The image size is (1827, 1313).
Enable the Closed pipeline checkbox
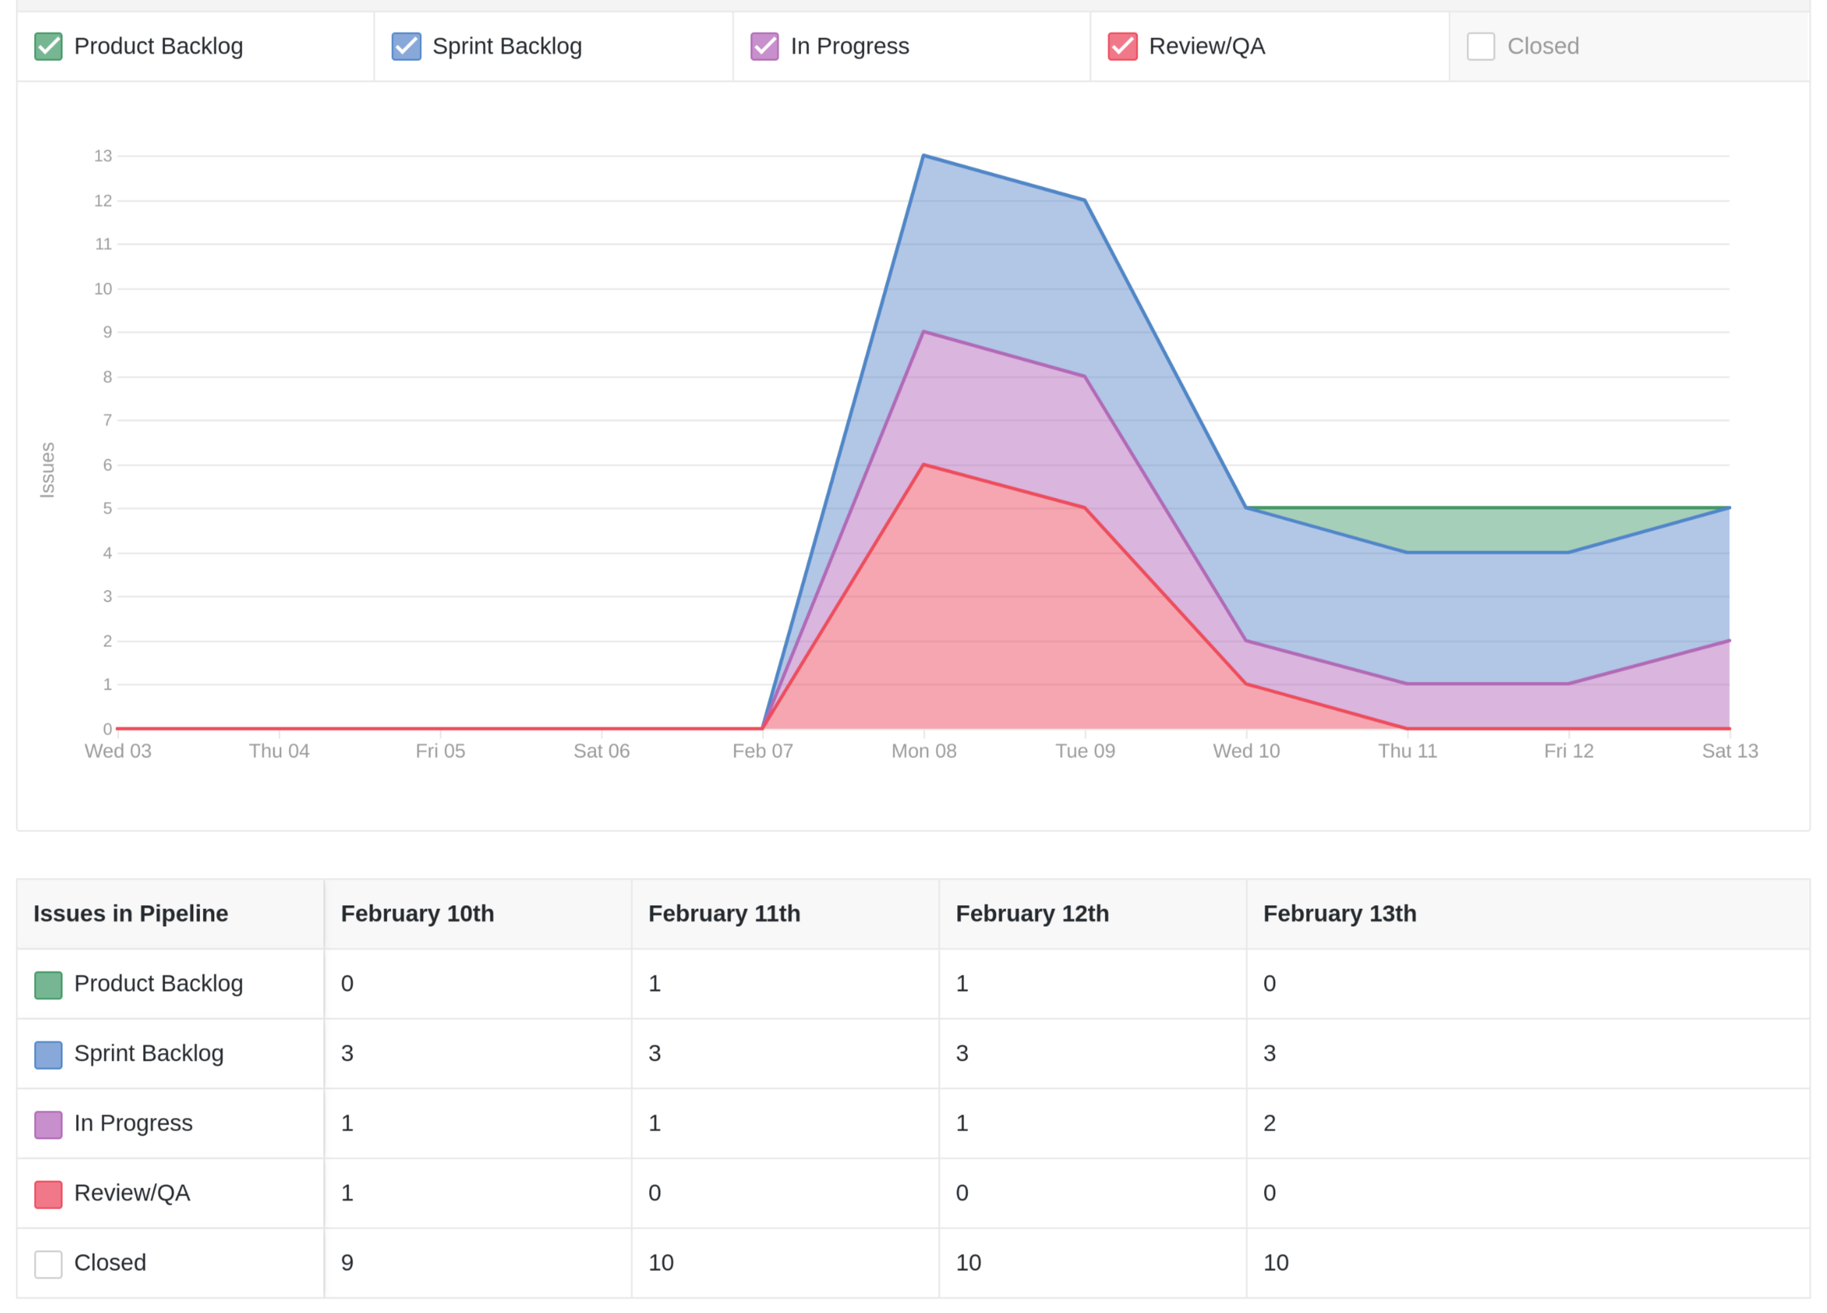click(1481, 47)
